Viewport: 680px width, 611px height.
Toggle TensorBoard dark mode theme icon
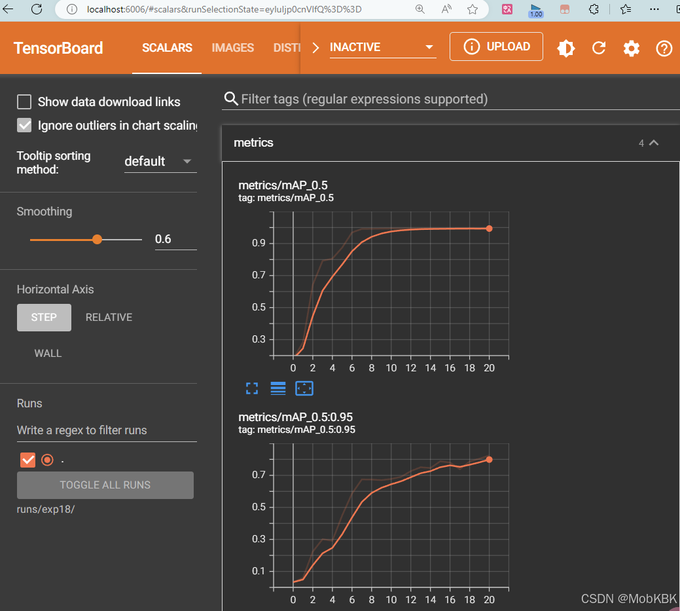coord(566,48)
